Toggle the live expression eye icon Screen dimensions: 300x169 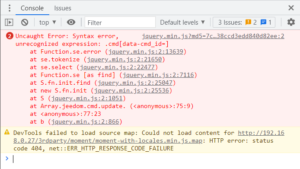coord(71,22)
